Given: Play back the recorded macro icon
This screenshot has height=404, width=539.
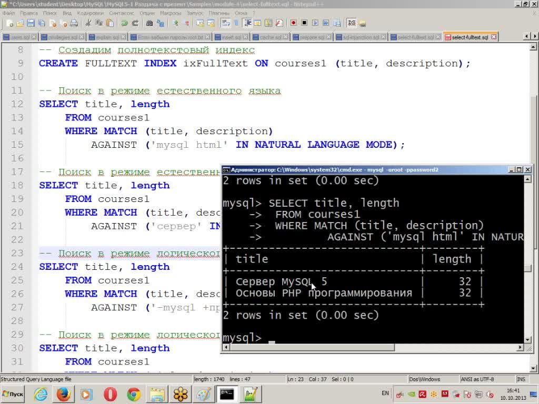Looking at the screenshot, I should point(315,23).
